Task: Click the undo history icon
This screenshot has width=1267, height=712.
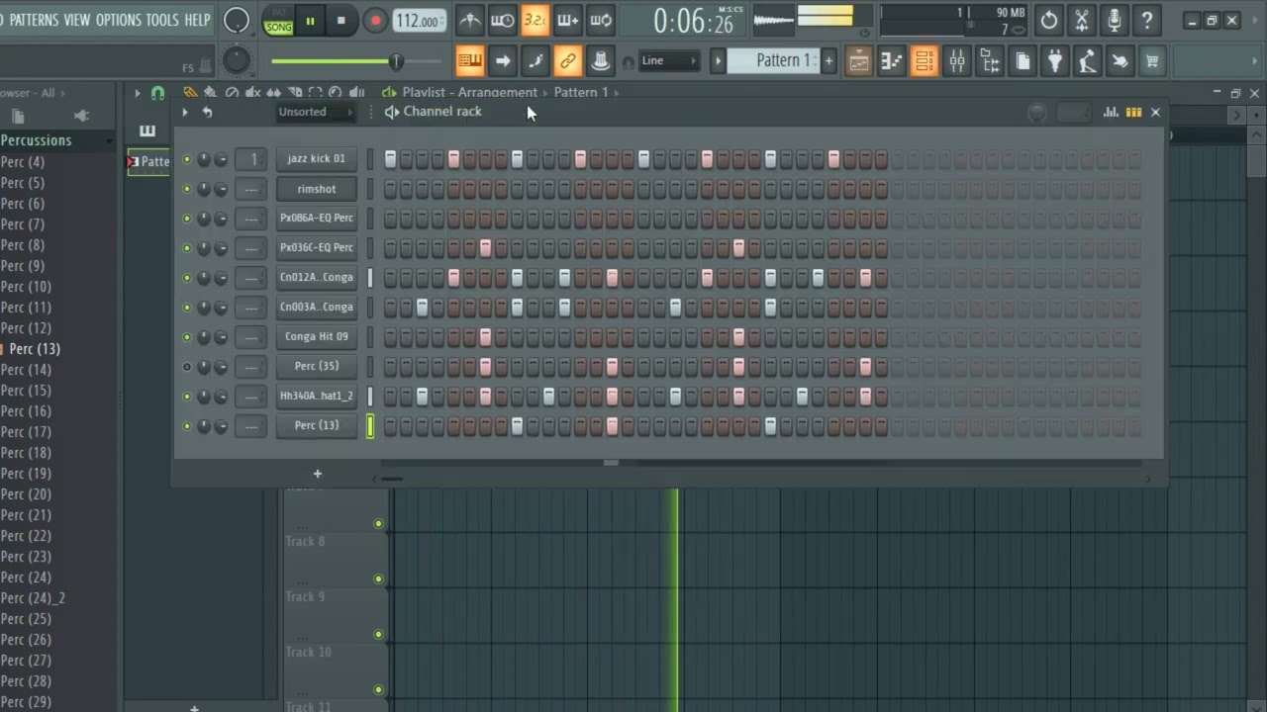Action: tap(1049, 20)
